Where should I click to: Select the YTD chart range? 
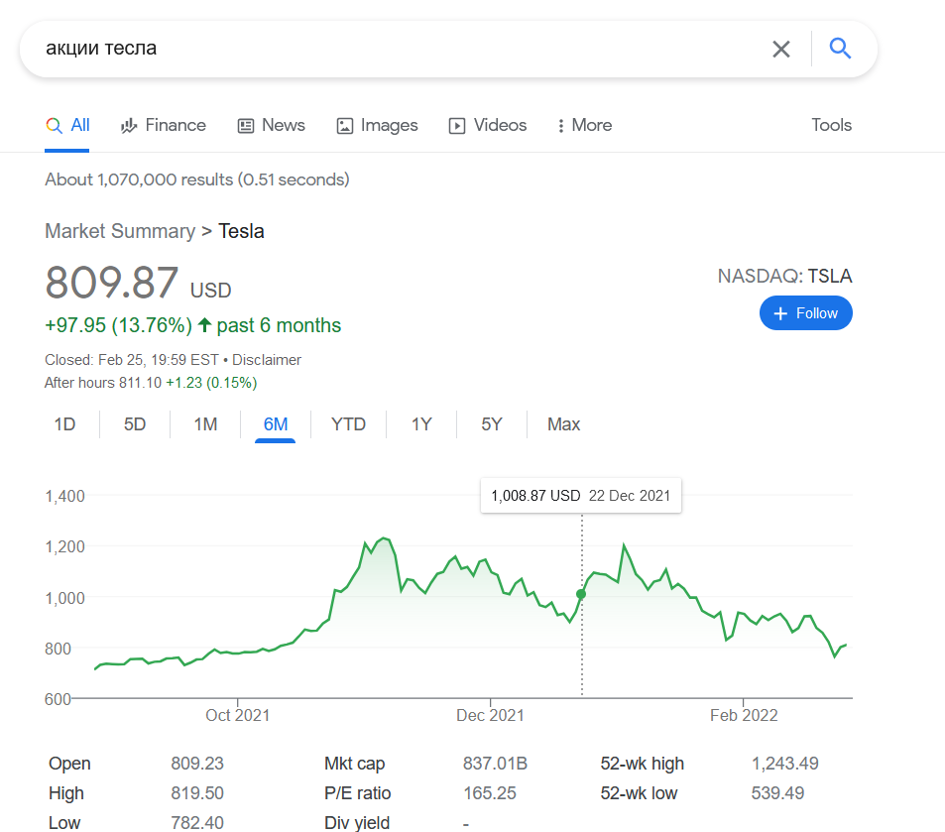pos(348,424)
